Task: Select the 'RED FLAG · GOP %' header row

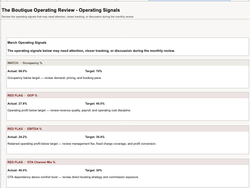Action: tap(127, 96)
